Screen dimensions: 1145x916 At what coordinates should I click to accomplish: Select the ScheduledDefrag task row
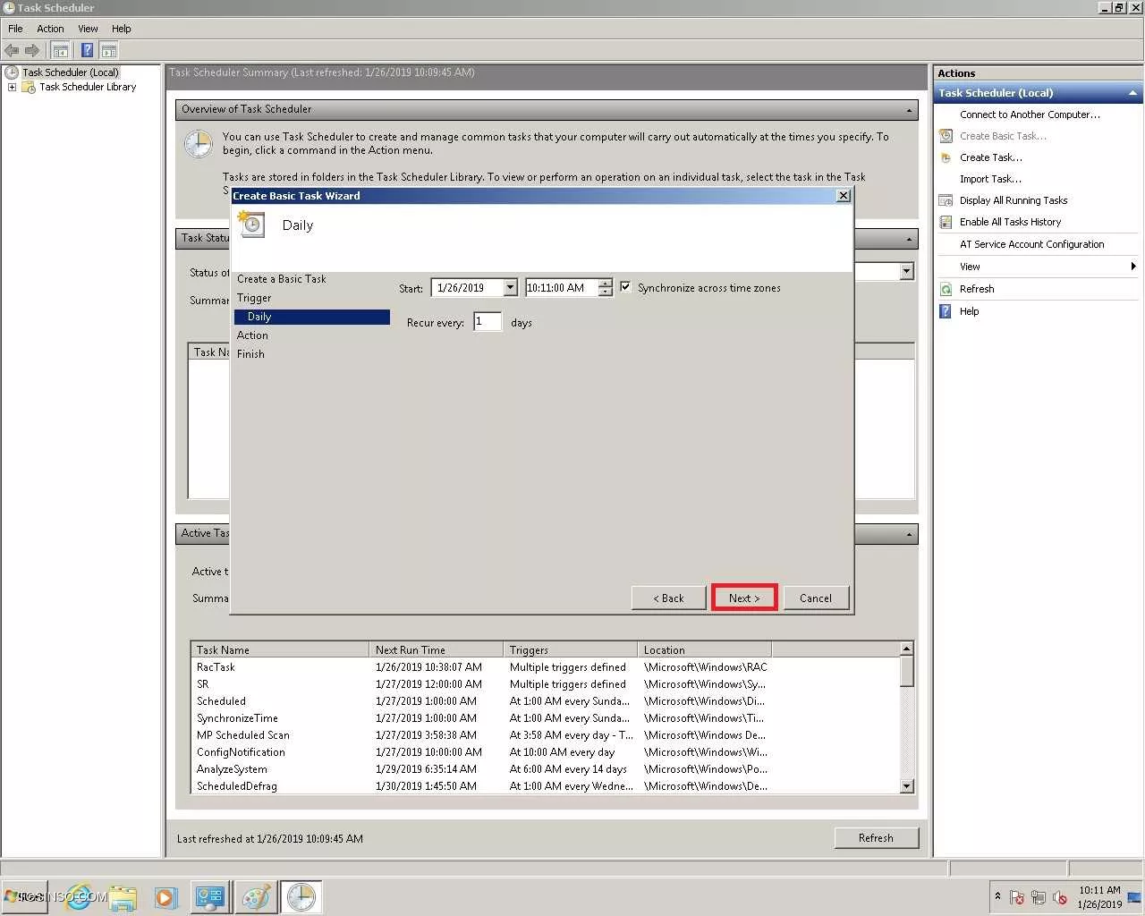pos(546,786)
